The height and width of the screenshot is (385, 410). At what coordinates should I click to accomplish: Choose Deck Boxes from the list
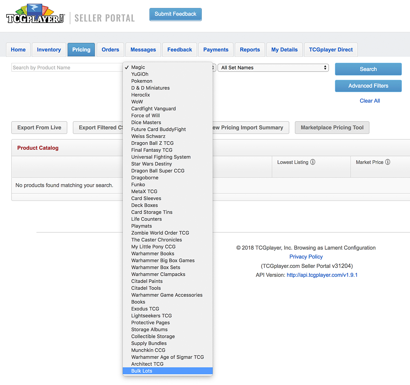pos(168,205)
